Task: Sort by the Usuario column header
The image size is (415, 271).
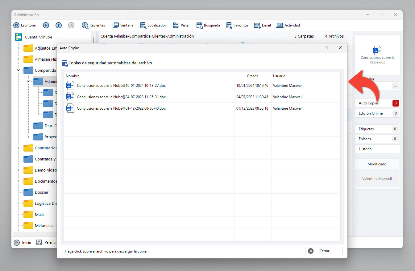Action: point(305,76)
